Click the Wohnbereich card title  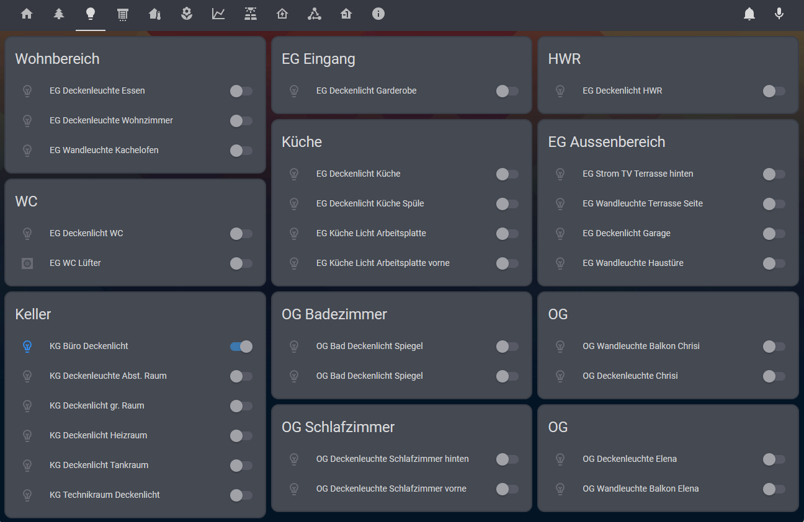click(x=57, y=59)
